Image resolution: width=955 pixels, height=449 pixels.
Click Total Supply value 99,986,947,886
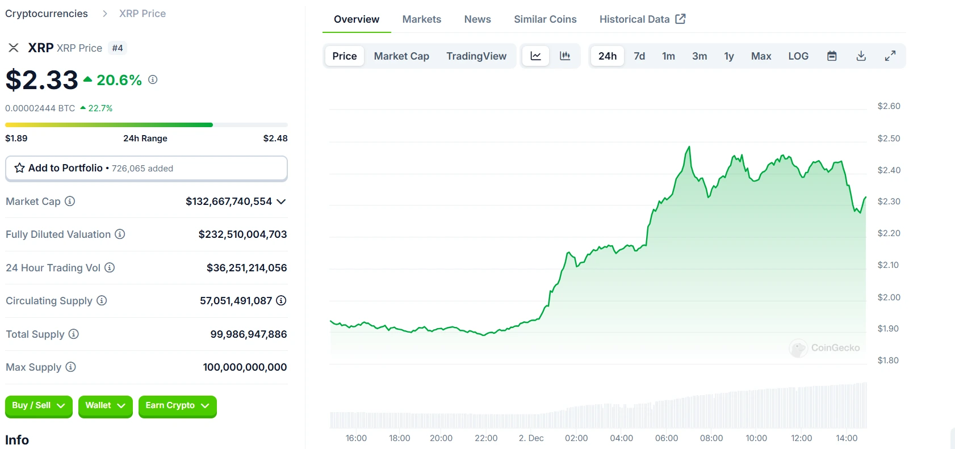pyautogui.click(x=249, y=334)
